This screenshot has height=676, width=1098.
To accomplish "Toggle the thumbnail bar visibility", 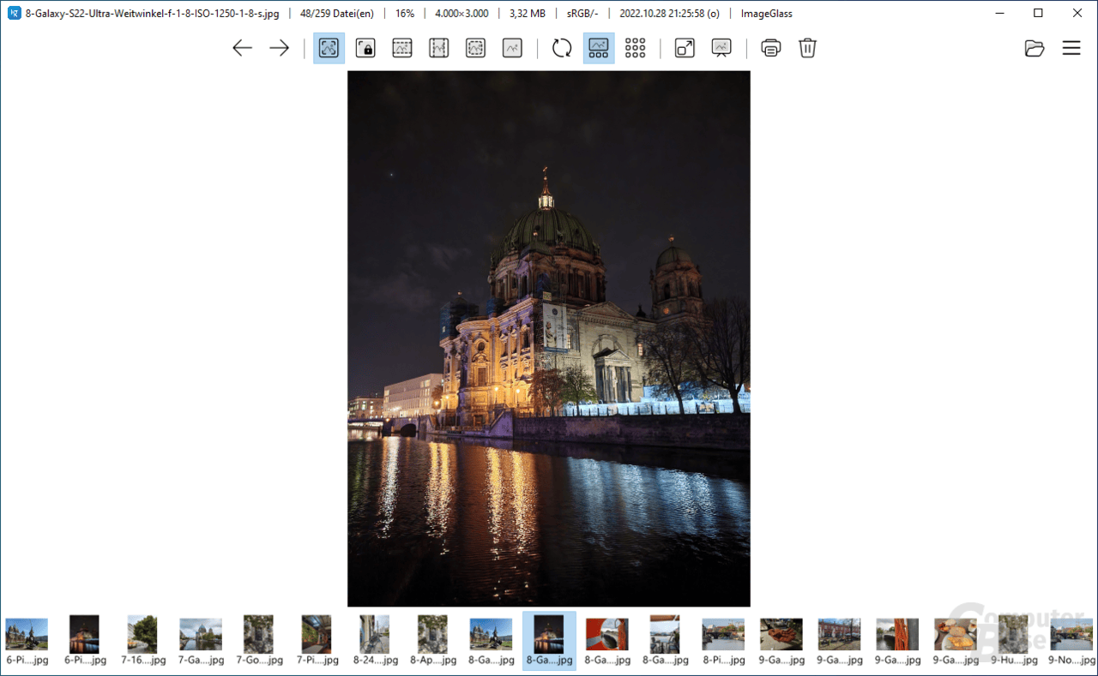I will pos(598,48).
